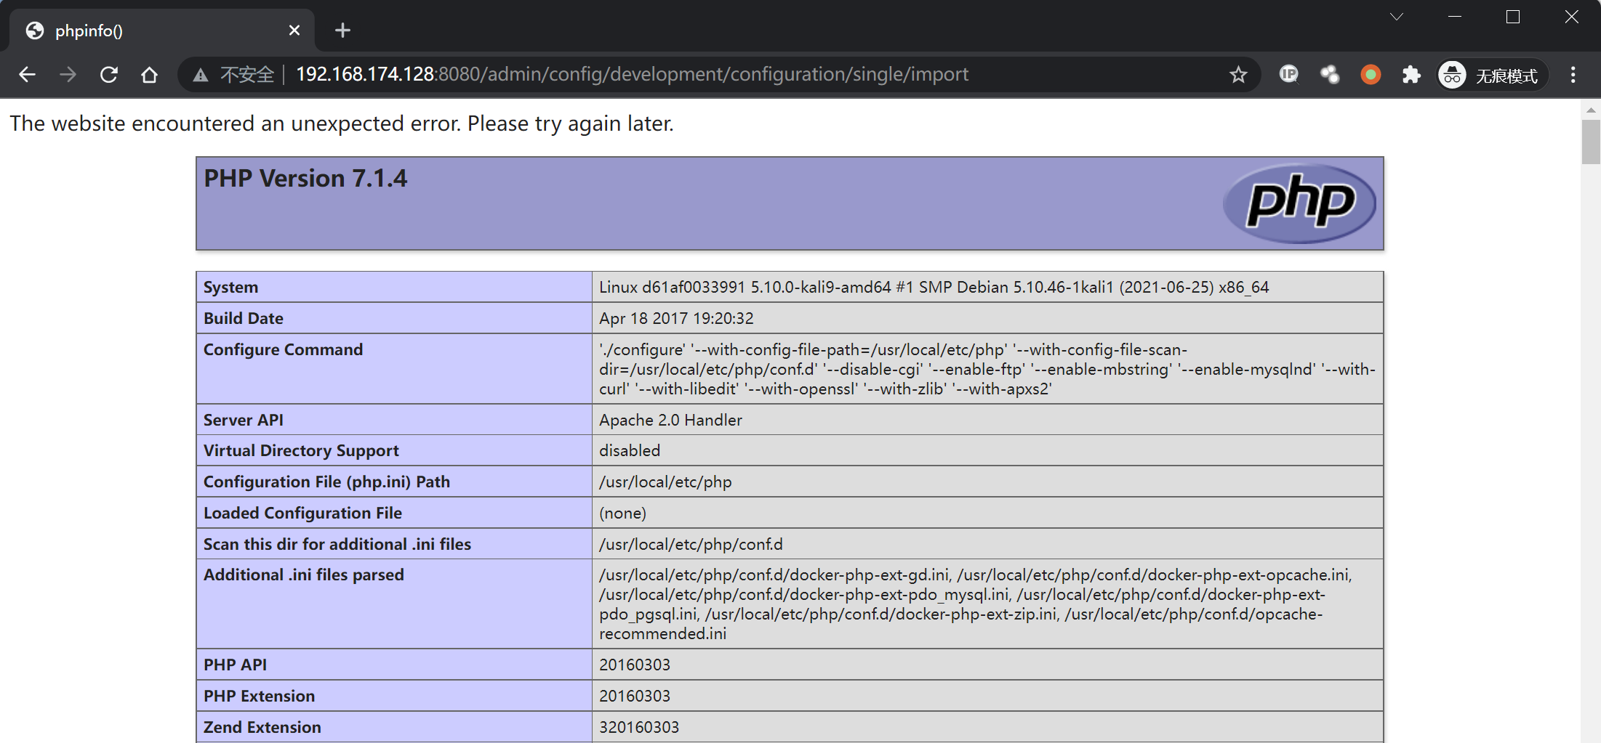Reload the phpinfo page

[x=109, y=74]
